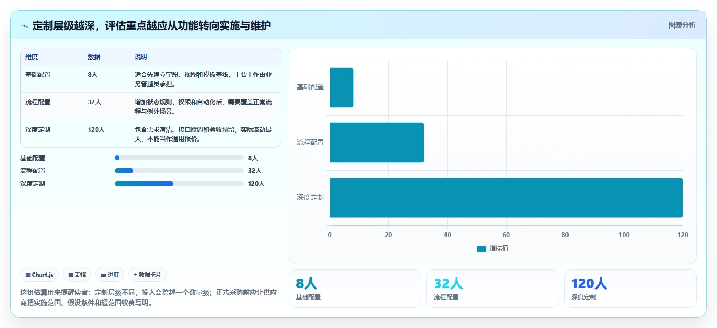Image resolution: width=717 pixels, height=328 pixels.
Task: Click the 120 x-axis tick label
Action: 683,235
